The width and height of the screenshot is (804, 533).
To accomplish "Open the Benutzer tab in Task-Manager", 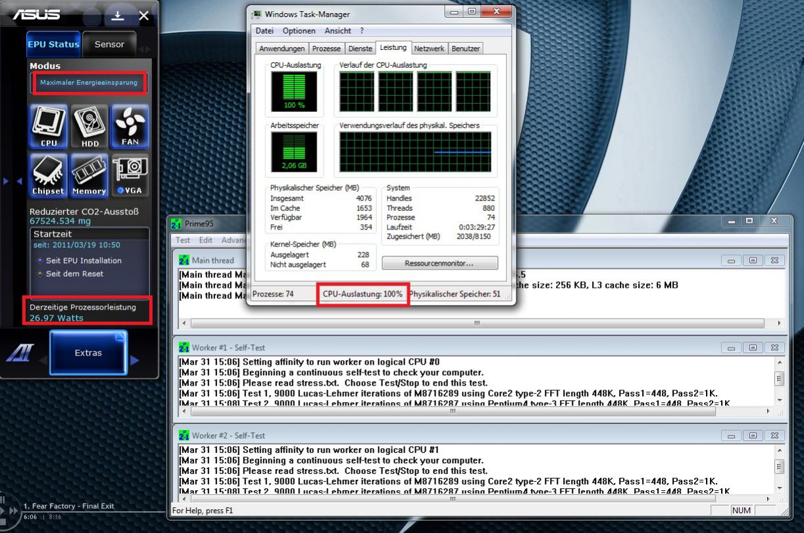I will pos(465,49).
